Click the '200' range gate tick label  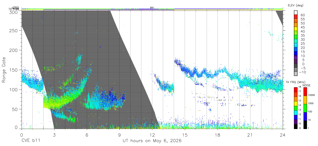(13, 50)
